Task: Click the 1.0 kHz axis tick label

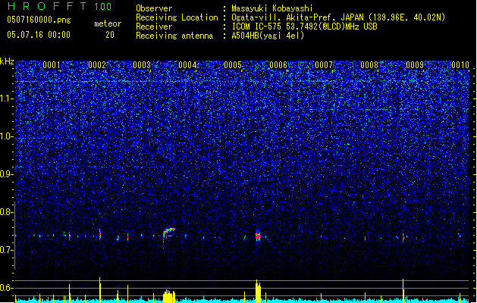Action: 6,136
